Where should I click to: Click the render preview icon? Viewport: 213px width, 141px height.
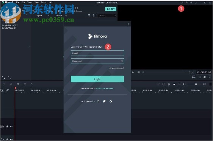(x=158, y=84)
